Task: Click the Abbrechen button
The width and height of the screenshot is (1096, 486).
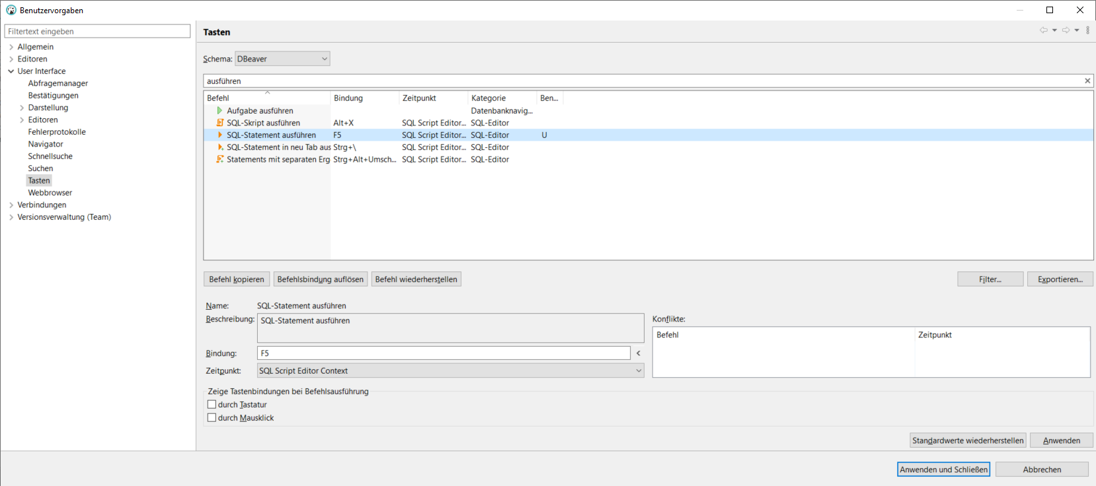Action: click(1042, 469)
